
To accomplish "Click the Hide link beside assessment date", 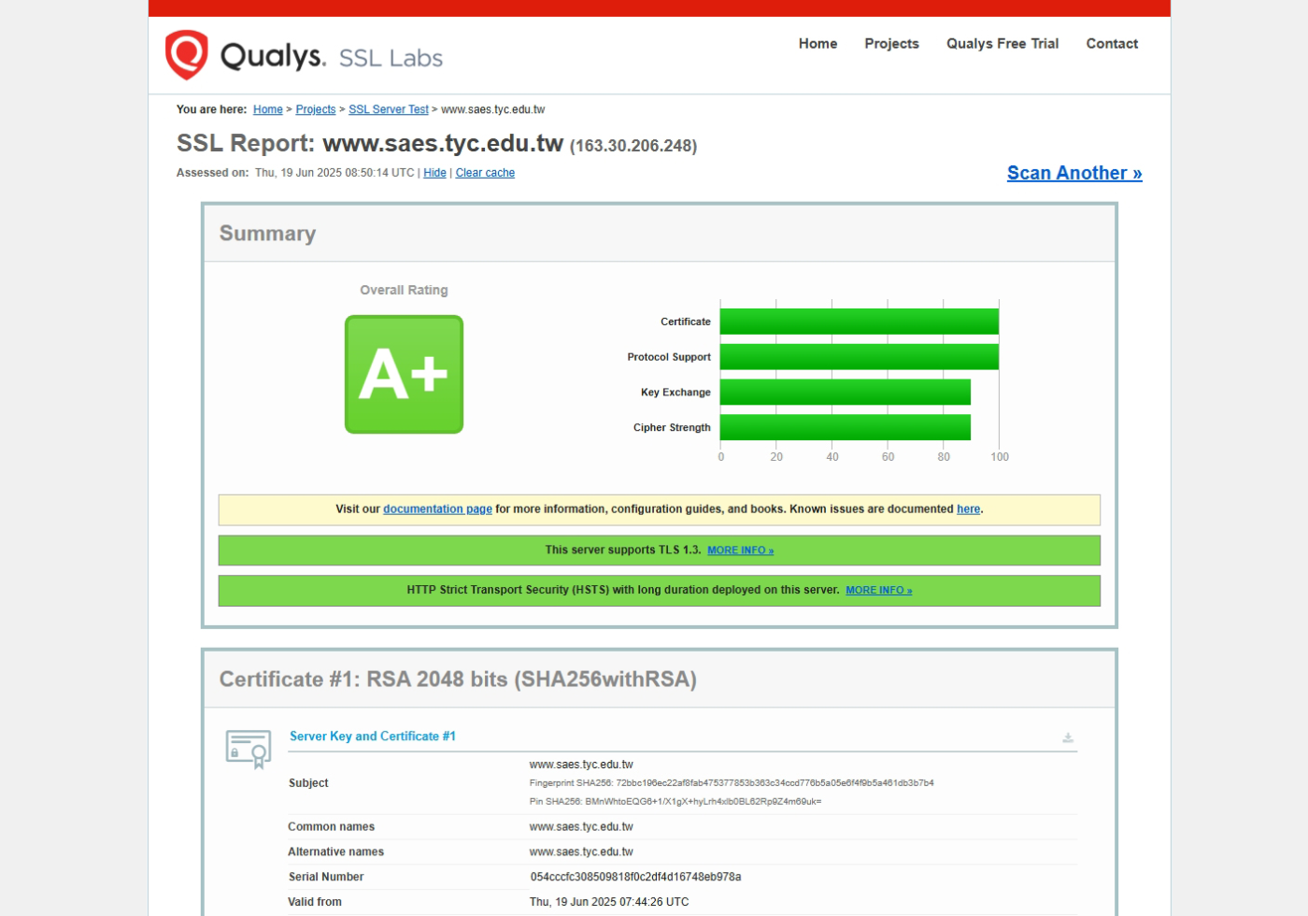I will coord(434,173).
